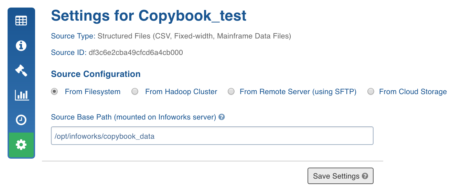Click the From Cloud Storage label text
Image resolution: width=452 pixels, height=193 pixels.
click(413, 92)
